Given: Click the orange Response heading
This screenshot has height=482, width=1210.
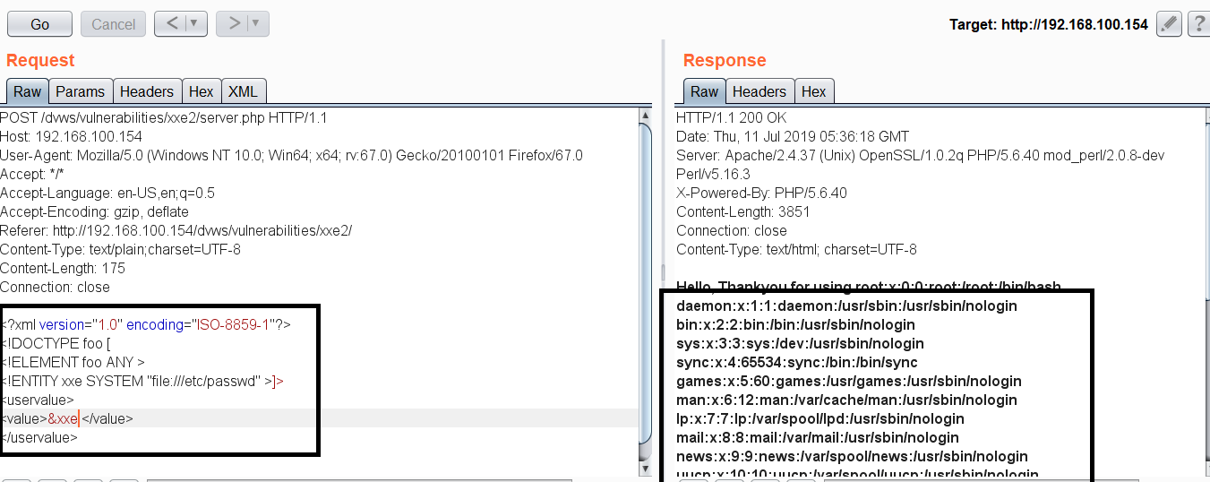Looking at the screenshot, I should [725, 60].
